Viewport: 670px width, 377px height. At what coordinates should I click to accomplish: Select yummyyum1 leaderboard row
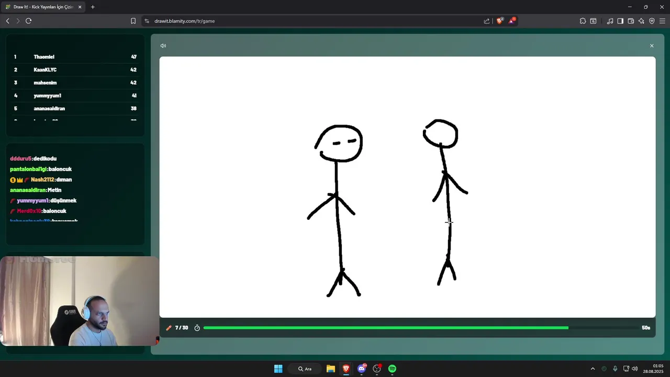(x=75, y=95)
